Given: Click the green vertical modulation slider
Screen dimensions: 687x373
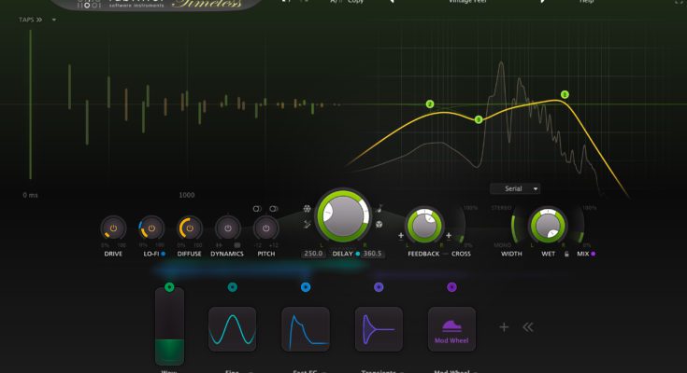Looking at the screenshot, I should click(169, 326).
